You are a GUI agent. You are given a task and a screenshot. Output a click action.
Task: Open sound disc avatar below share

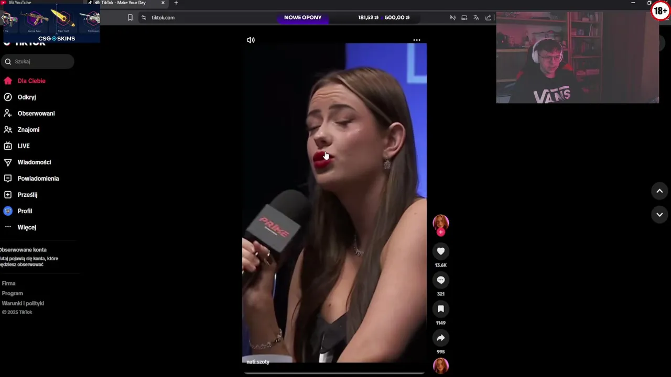(x=441, y=365)
